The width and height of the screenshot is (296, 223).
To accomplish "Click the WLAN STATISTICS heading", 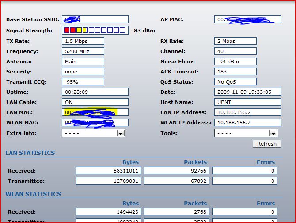I will coord(33,194).
